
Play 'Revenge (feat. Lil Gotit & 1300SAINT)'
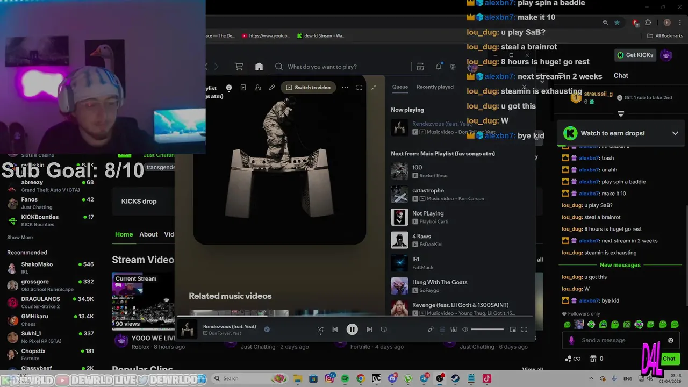(460, 309)
